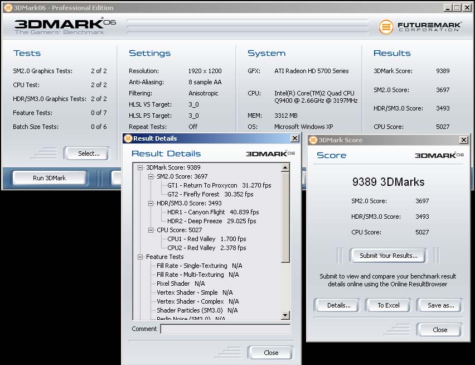Collapse the SM2.0 Score: 3697 node

click(151, 176)
